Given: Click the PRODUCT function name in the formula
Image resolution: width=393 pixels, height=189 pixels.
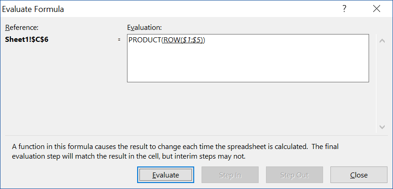Looking at the screenshot, I should (144, 40).
